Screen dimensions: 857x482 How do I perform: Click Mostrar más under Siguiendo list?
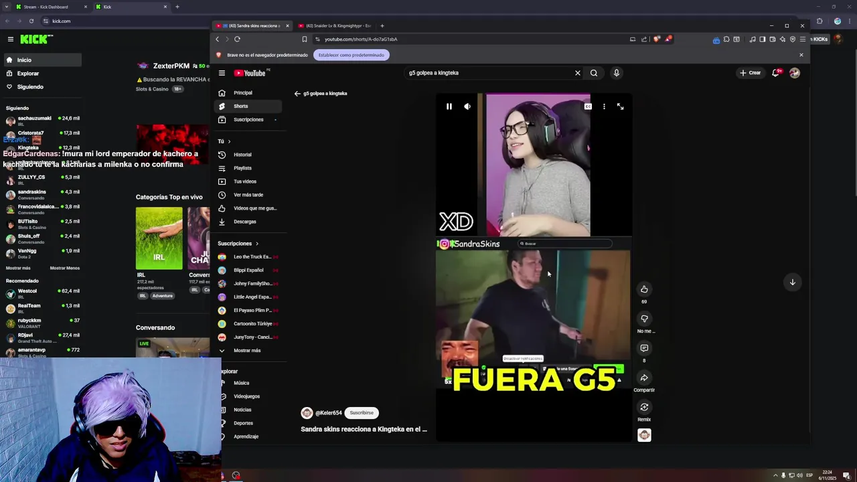[18, 268]
